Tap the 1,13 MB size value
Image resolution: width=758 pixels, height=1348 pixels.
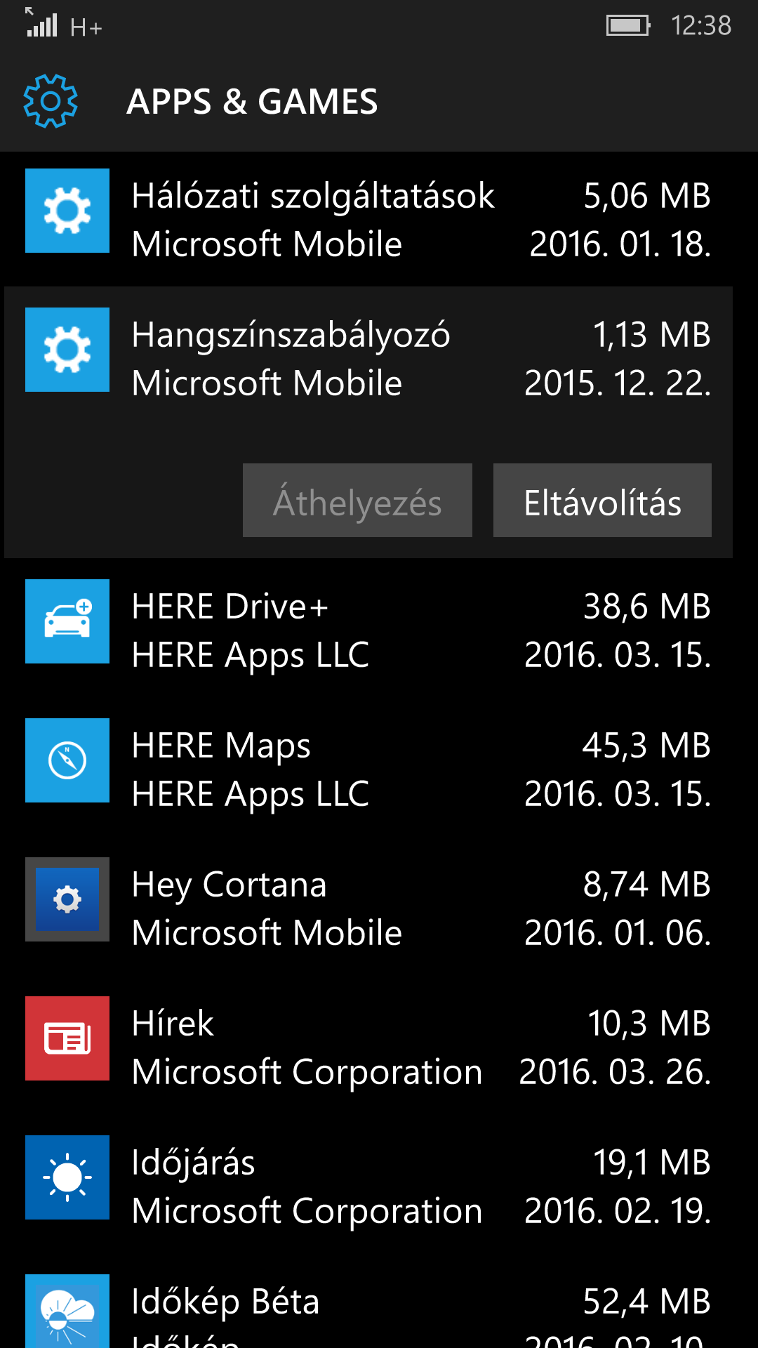652,335
